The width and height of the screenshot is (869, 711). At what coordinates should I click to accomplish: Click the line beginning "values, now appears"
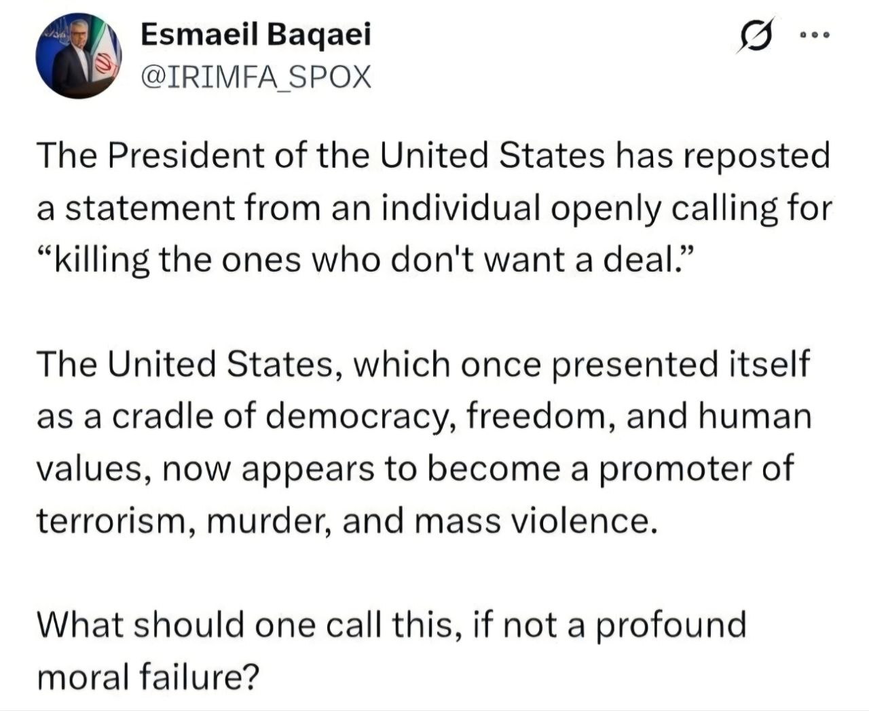(414, 469)
